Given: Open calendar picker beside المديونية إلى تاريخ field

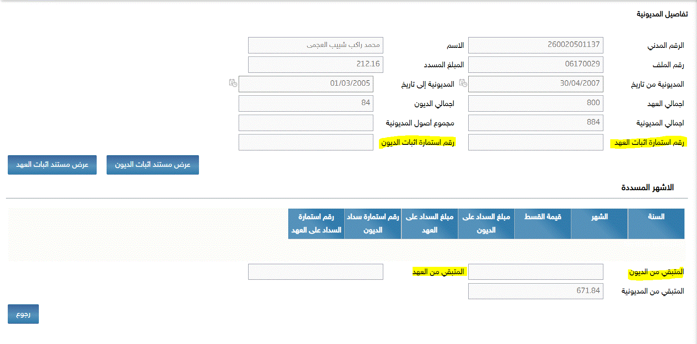Looking at the screenshot, I should [233, 83].
